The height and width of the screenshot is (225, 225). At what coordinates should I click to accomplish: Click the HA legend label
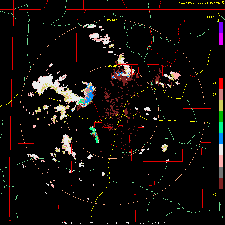point(214,84)
